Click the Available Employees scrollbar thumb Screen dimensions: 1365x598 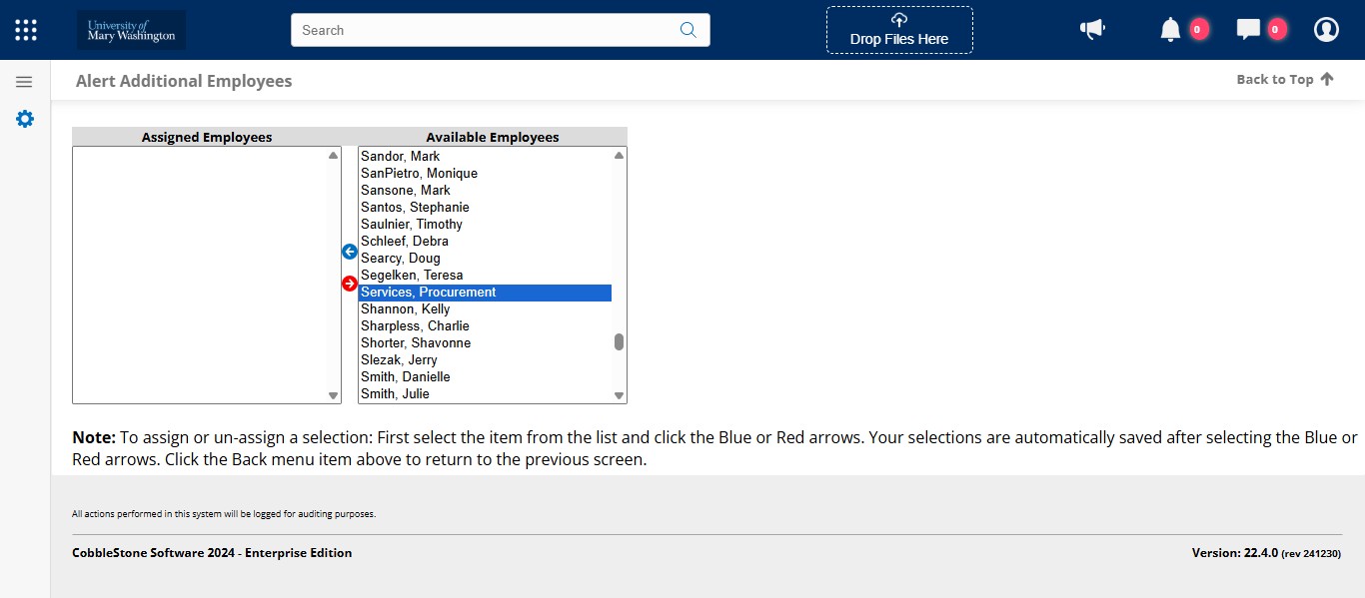pyautogui.click(x=619, y=342)
